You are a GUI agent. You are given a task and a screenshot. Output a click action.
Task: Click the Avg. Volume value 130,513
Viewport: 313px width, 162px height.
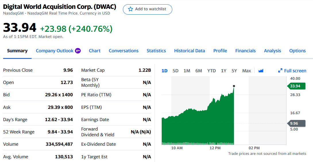(64, 157)
